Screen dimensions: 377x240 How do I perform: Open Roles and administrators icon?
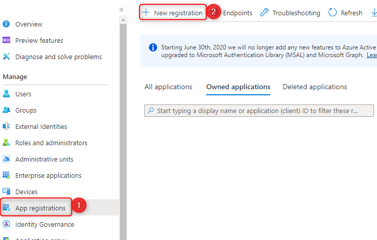(x=7, y=143)
